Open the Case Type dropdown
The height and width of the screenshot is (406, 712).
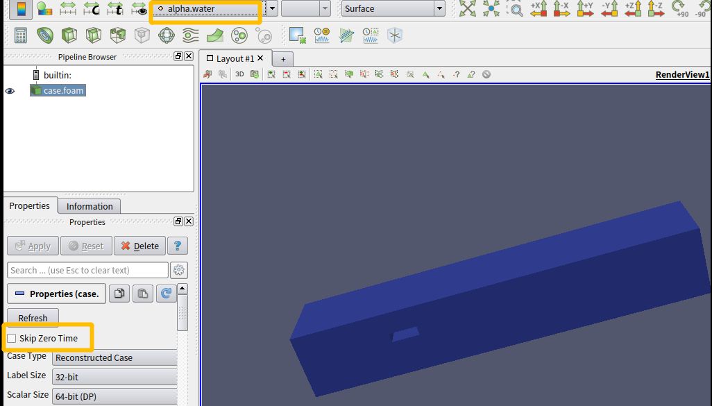click(115, 358)
